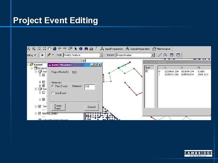The height and width of the screenshot is (163, 218).
Task: Collapse the edges layer legend
Action: click(36, 113)
